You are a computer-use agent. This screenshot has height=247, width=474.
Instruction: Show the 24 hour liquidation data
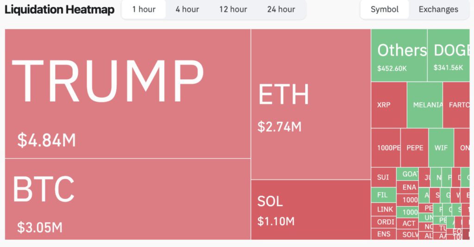(281, 9)
